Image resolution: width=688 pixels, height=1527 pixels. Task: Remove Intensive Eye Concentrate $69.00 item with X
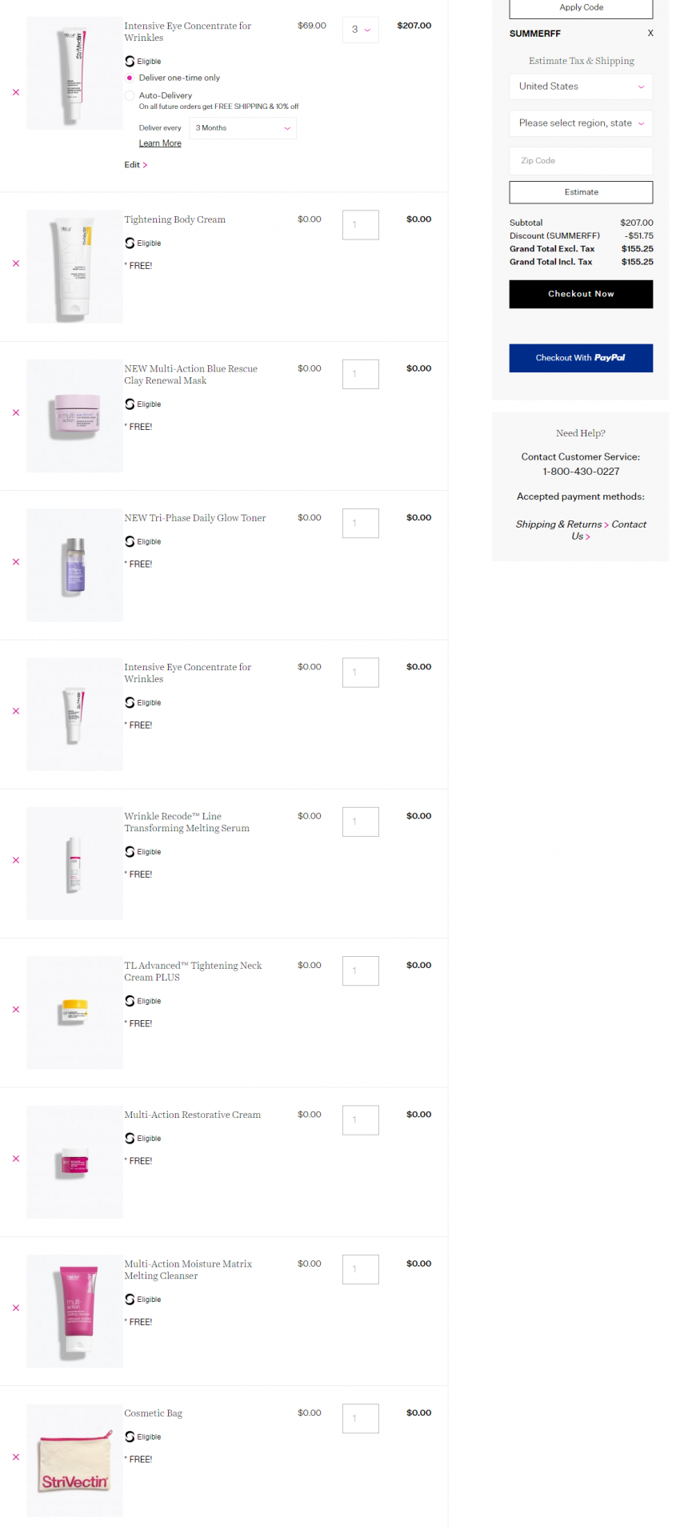point(16,92)
